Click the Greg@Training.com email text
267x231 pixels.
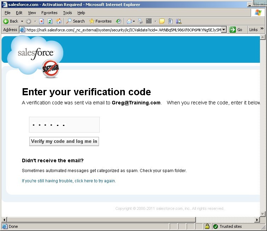tap(136, 103)
